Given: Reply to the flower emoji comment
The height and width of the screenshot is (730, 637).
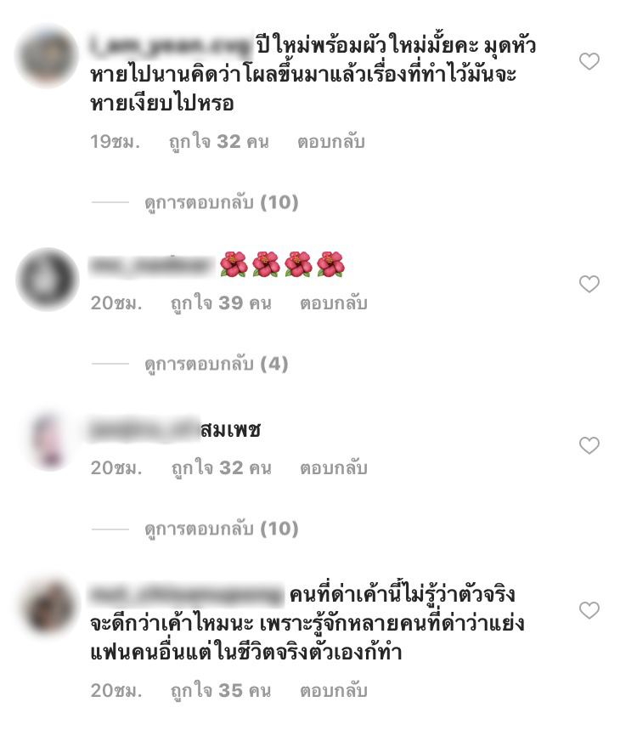Looking at the screenshot, I should (334, 303).
